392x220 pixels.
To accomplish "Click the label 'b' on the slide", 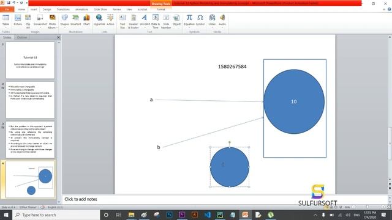I will (x=159, y=147).
